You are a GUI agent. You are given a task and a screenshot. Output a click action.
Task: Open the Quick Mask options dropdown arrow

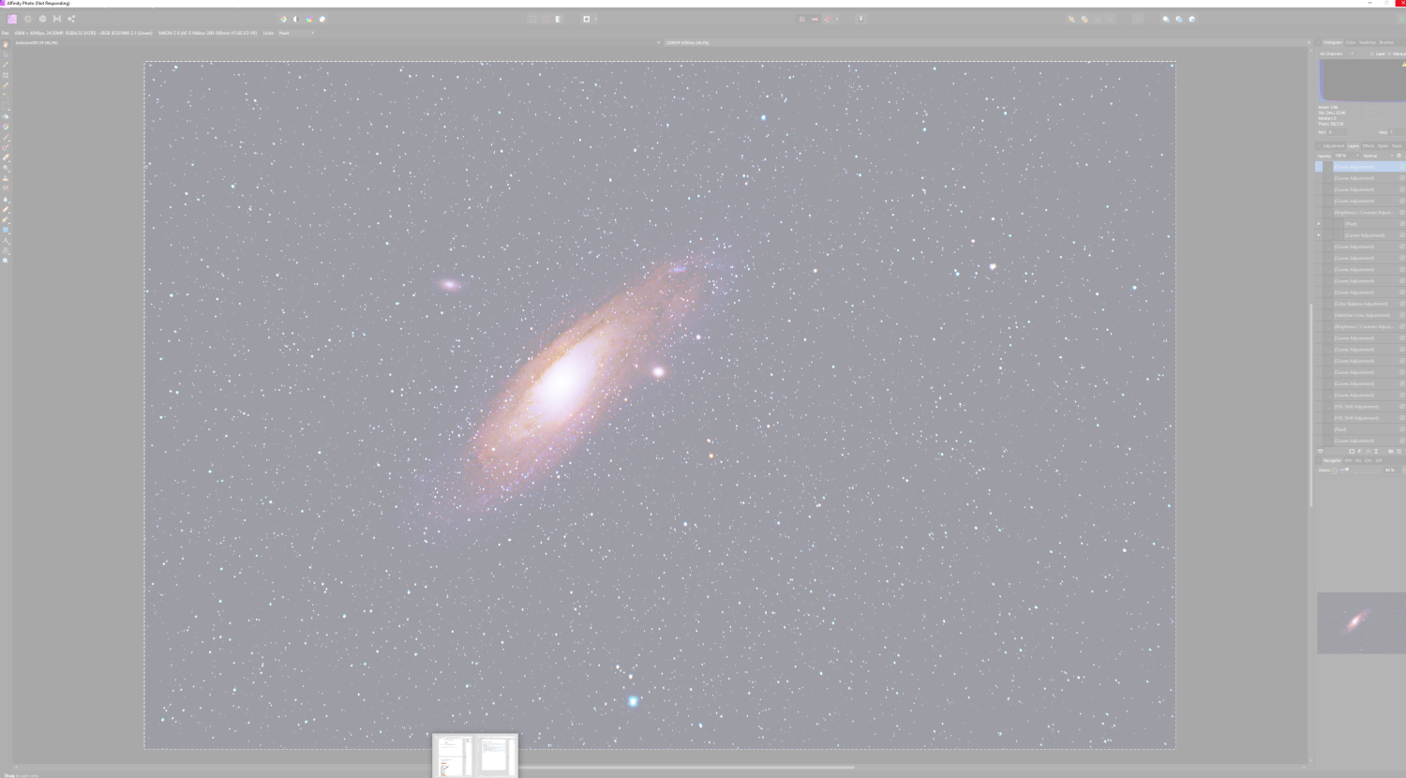coord(596,19)
